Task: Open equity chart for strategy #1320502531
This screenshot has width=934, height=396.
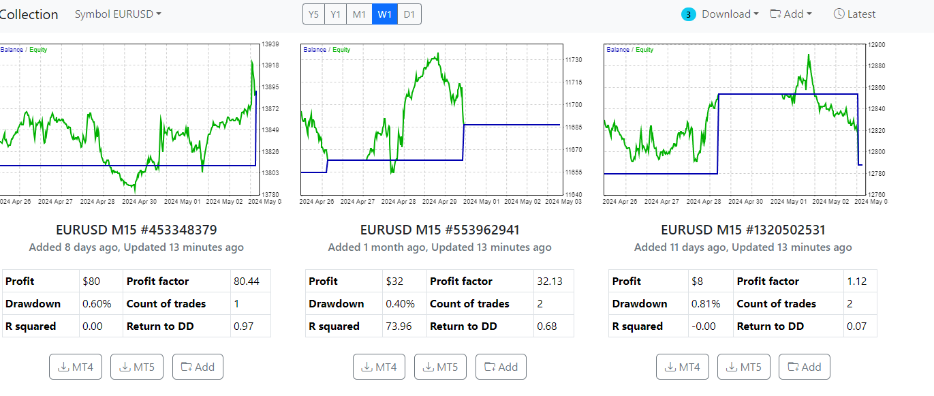Action: click(745, 123)
